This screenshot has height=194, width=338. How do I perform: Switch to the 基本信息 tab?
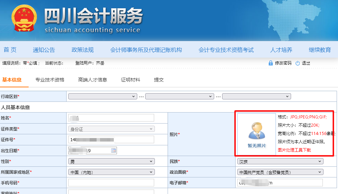pos(12,80)
